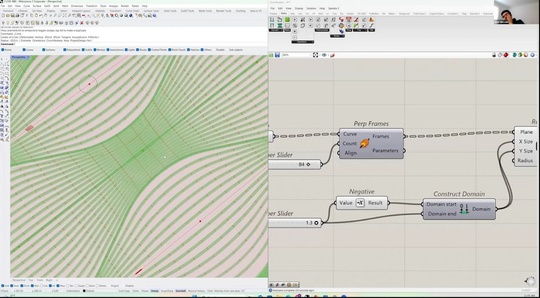The height and width of the screenshot is (298, 540).
Task: Click the Negative component icon on canvas
Action: [360, 203]
